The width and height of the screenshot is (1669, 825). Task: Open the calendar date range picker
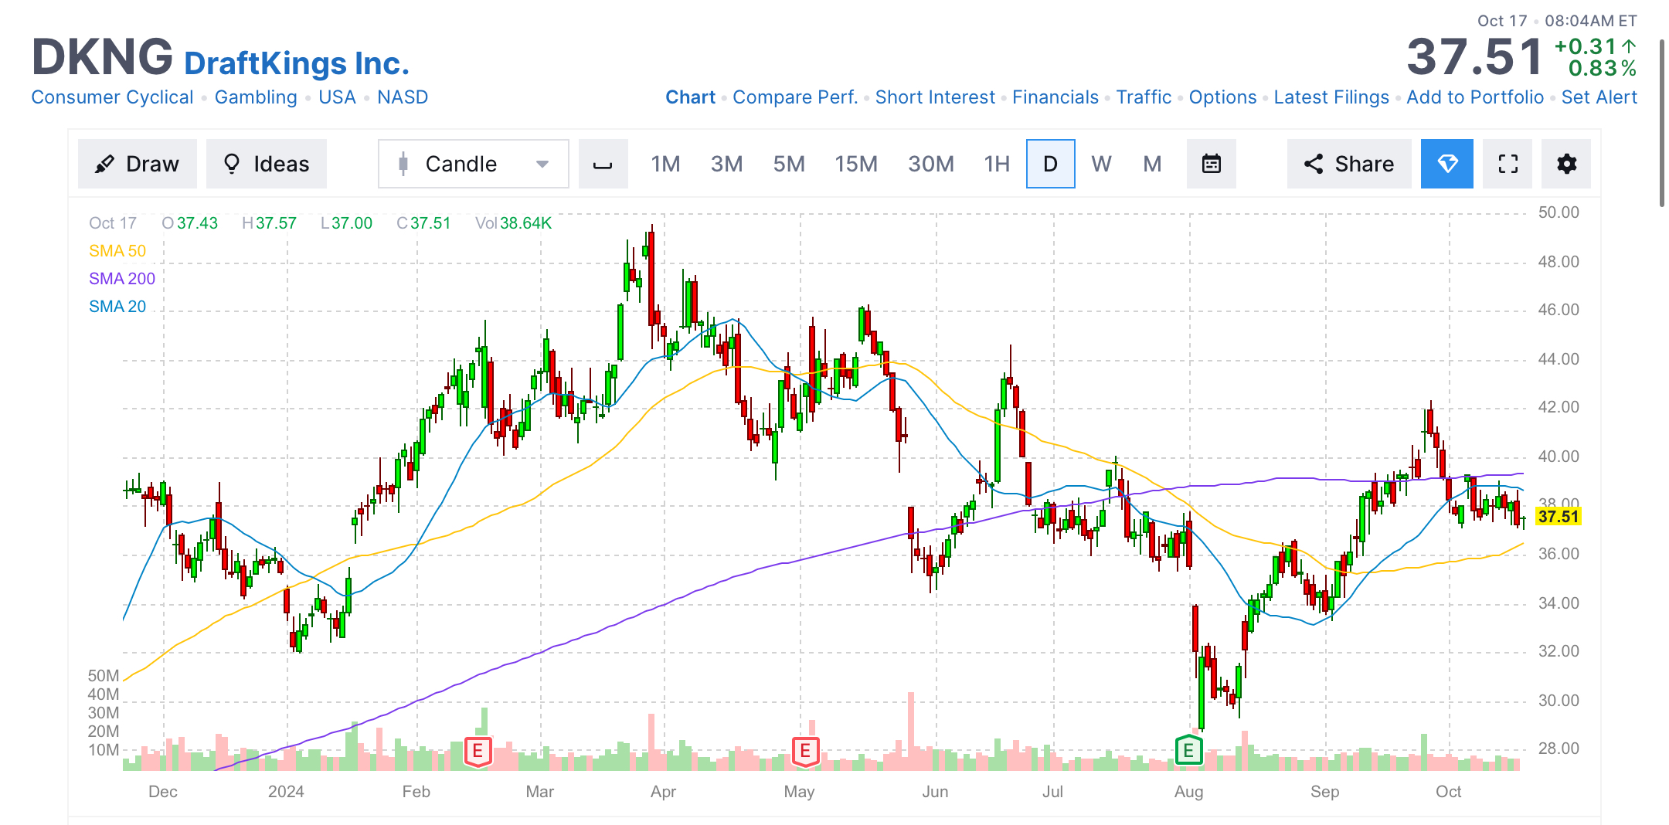click(x=1211, y=163)
